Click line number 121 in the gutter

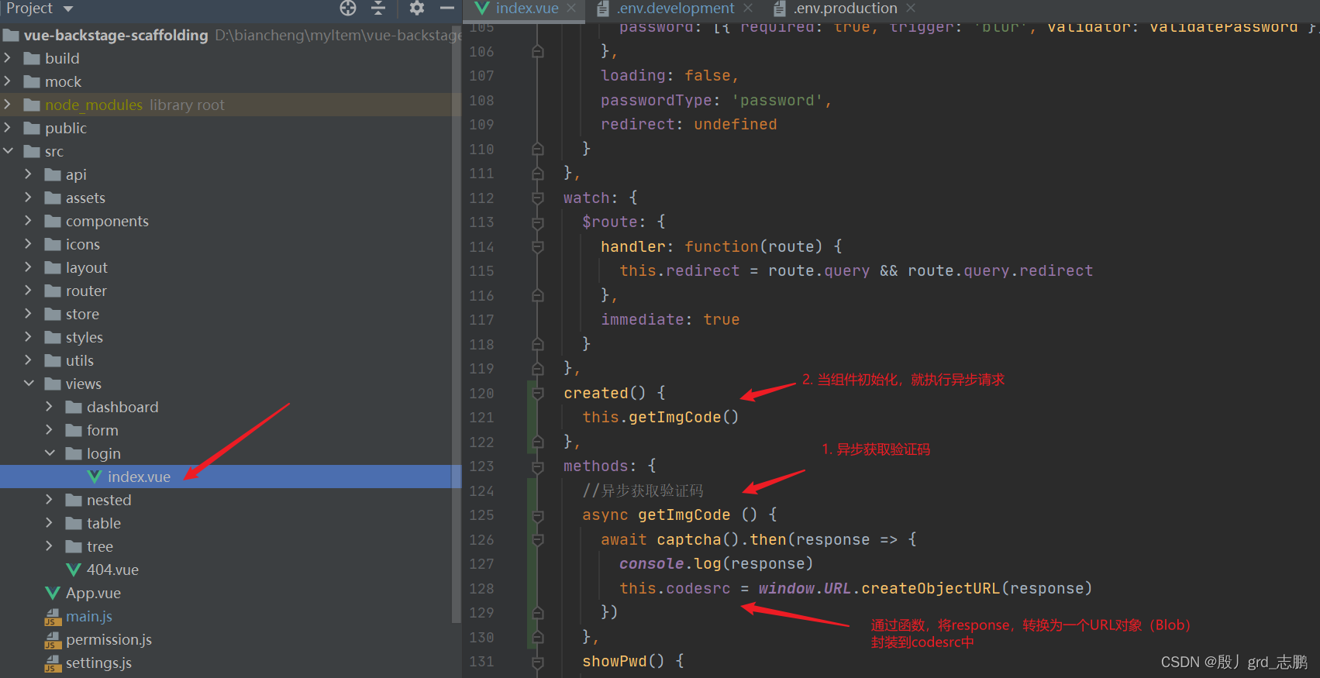481,418
